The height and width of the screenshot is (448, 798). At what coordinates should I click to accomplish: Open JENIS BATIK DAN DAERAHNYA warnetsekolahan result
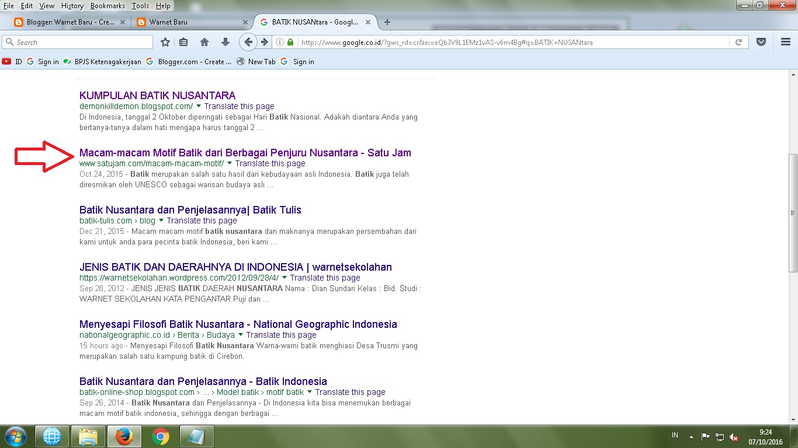click(x=235, y=267)
